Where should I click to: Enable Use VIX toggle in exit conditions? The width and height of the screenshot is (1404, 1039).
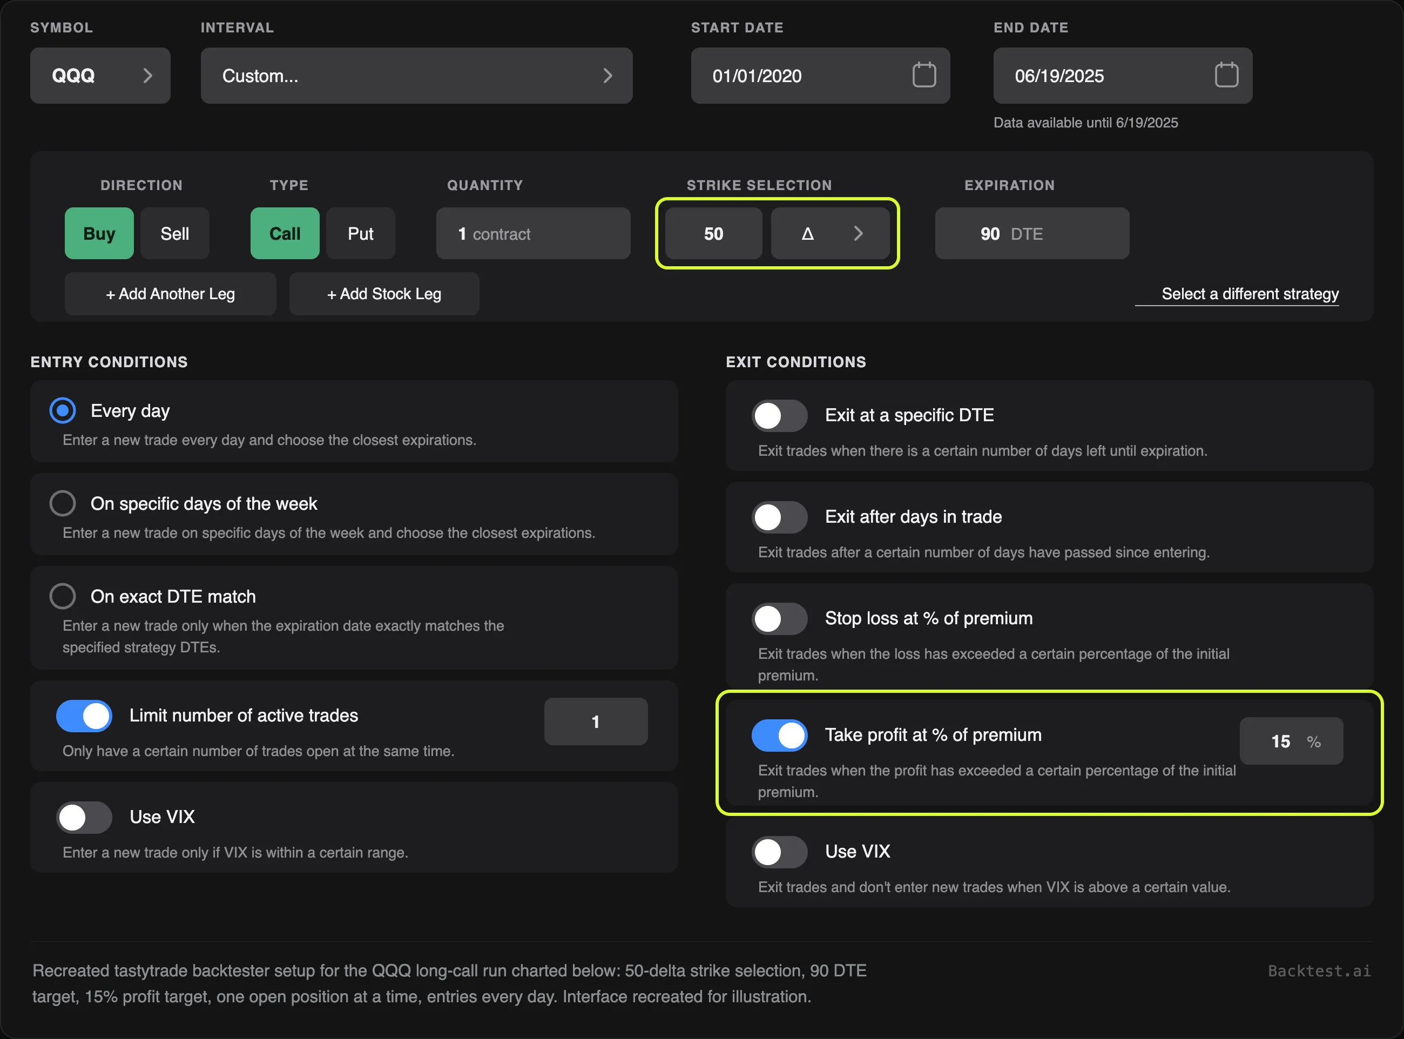click(x=780, y=852)
